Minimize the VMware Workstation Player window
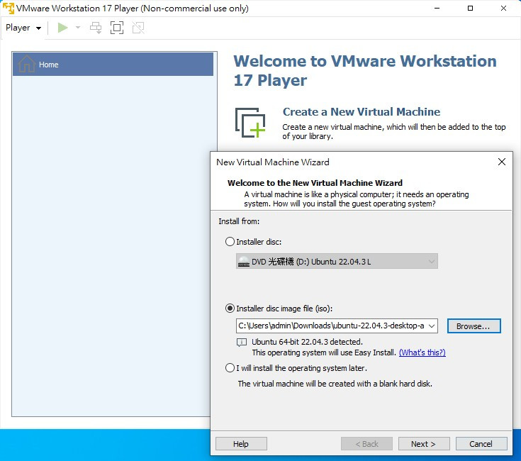Viewport: 521px width, 461px height. pyautogui.click(x=437, y=8)
